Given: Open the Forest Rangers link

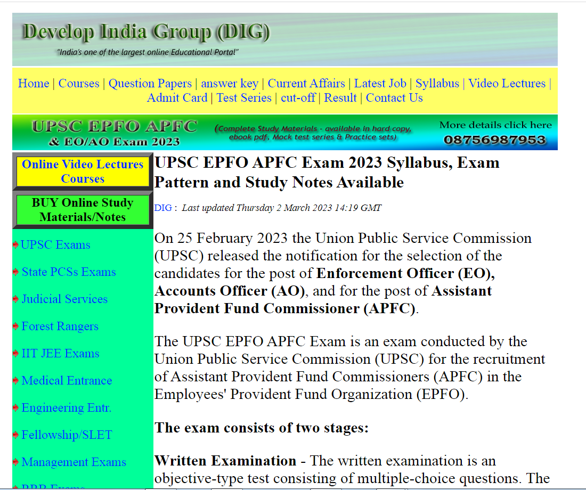Looking at the screenshot, I should click(60, 326).
